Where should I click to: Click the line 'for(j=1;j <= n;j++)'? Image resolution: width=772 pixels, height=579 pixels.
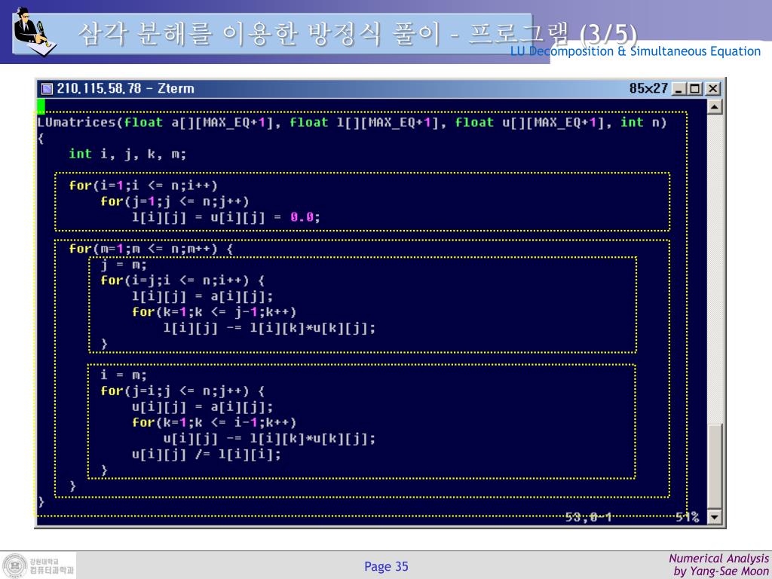click(175, 201)
